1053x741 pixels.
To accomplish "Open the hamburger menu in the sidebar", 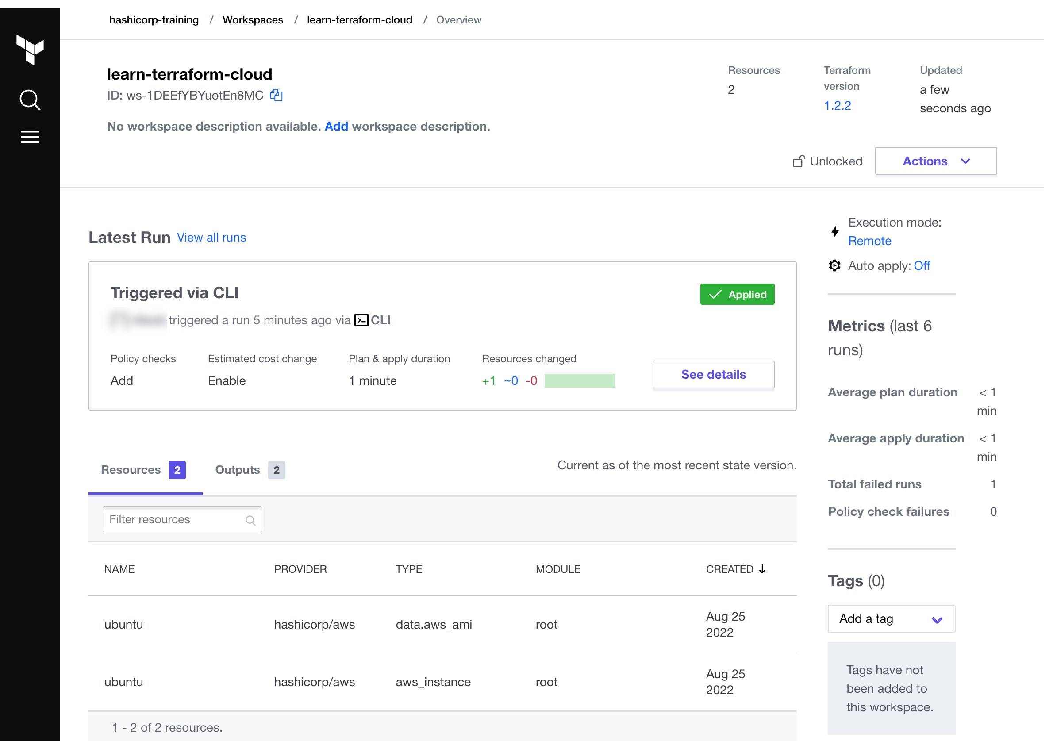I will point(30,137).
